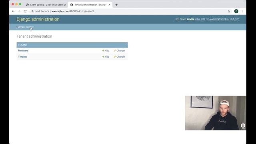Add a new Member
This screenshot has width=256, height=144.
(x=106, y=51)
